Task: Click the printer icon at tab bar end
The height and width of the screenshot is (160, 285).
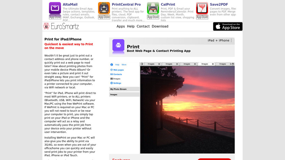Action: [233, 64]
